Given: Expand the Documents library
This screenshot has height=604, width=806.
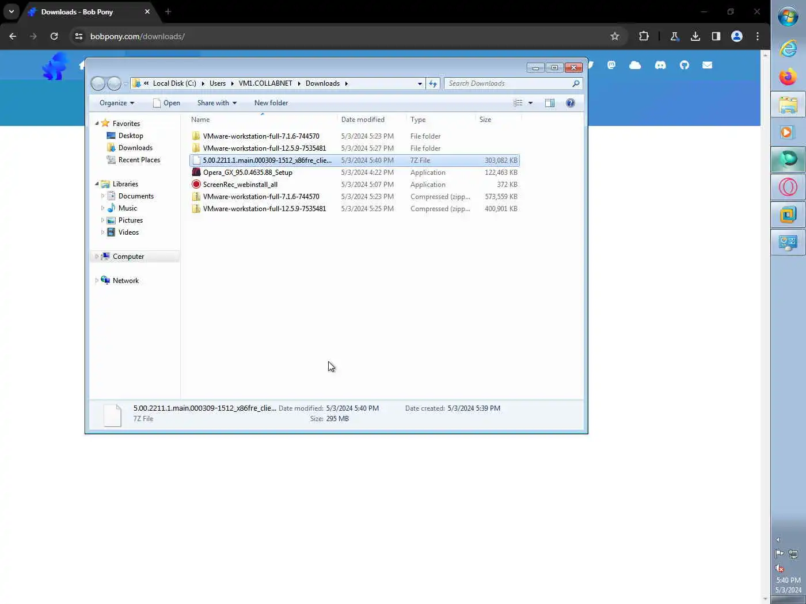Looking at the screenshot, I should 102,196.
